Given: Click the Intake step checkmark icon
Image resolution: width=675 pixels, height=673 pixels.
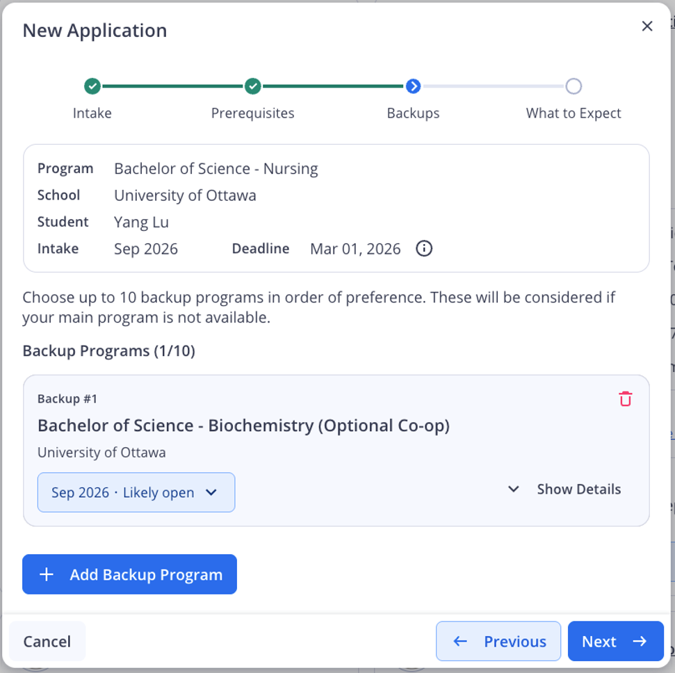Looking at the screenshot, I should pyautogui.click(x=92, y=86).
